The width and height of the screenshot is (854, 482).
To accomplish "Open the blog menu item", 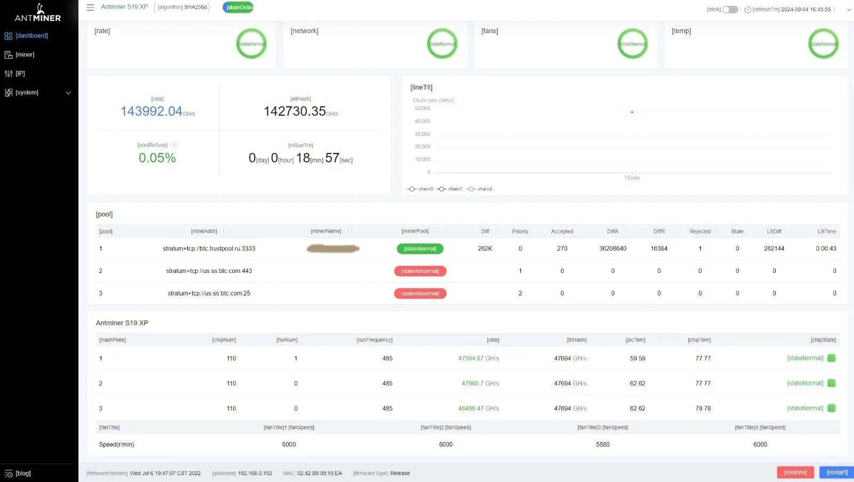I will (23, 473).
